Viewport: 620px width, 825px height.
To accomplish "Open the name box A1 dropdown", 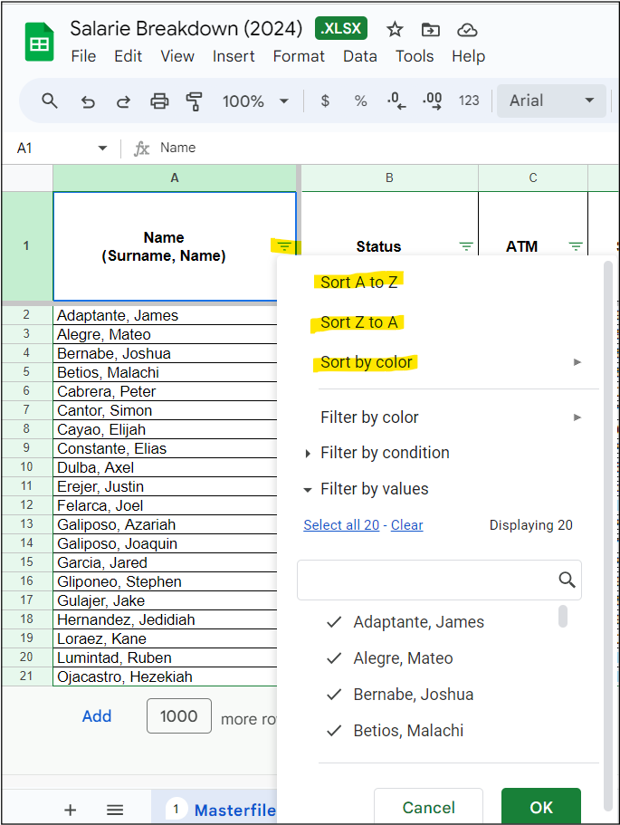I will (x=102, y=149).
